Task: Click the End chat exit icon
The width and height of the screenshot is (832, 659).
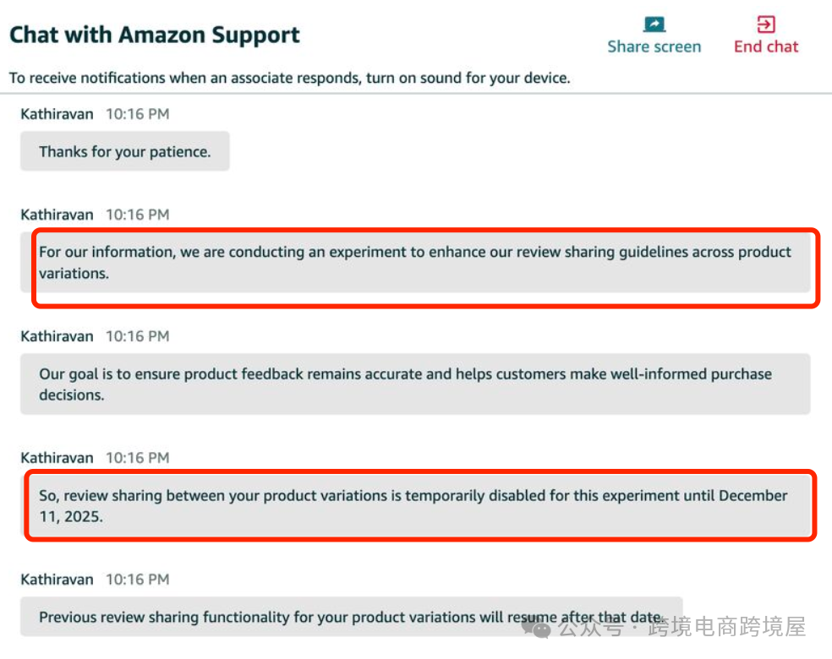Action: coord(766,25)
